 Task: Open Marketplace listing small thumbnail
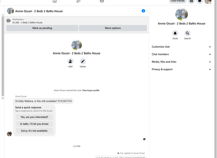[x=8, y=21]
